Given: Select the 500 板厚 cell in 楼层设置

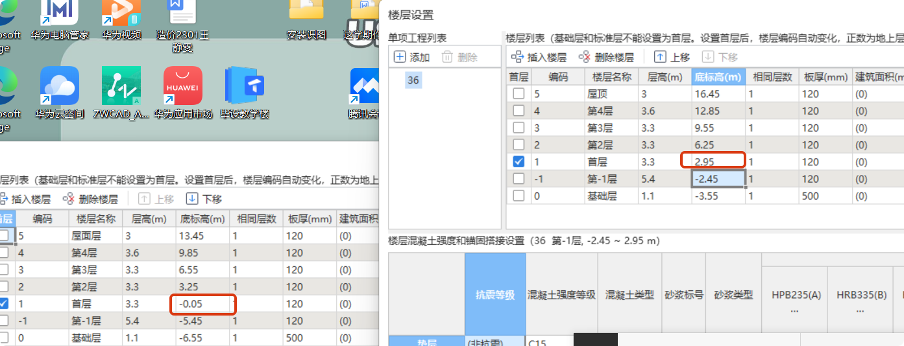Looking at the screenshot, I should tap(825, 195).
